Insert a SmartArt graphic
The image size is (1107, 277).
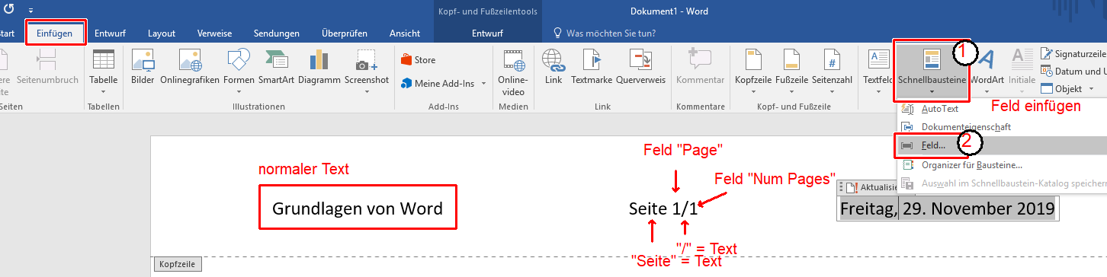click(276, 67)
